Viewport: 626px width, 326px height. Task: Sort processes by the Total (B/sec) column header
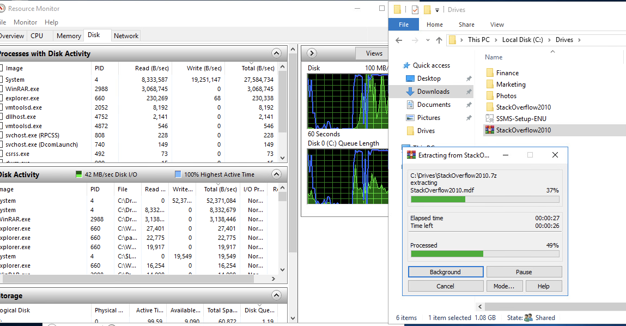258,68
